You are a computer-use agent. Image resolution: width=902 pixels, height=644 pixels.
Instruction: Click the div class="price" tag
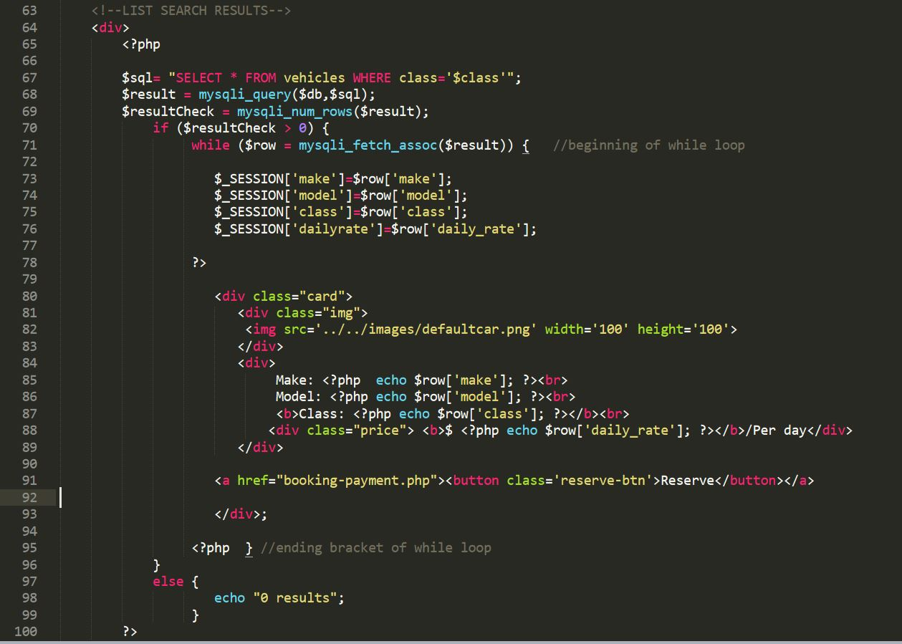tap(341, 431)
